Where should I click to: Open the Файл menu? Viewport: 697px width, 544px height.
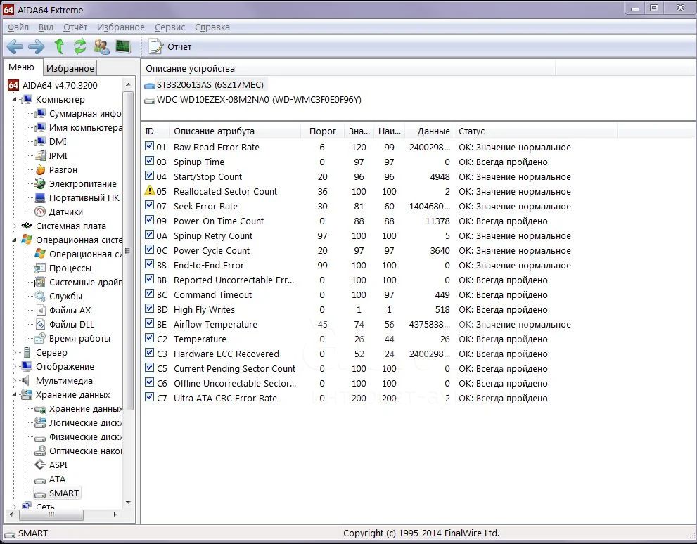pos(18,27)
